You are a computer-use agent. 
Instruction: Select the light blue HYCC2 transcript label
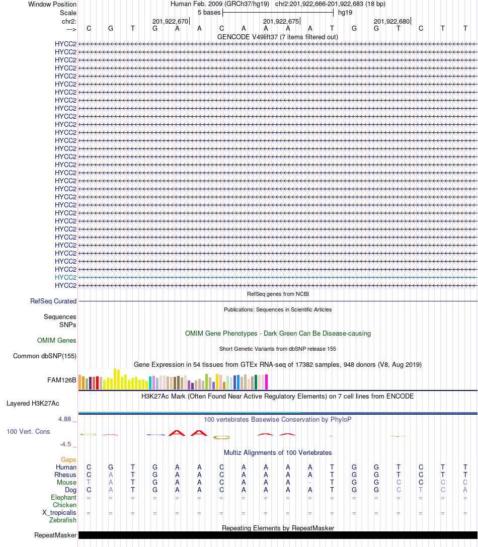(65, 277)
